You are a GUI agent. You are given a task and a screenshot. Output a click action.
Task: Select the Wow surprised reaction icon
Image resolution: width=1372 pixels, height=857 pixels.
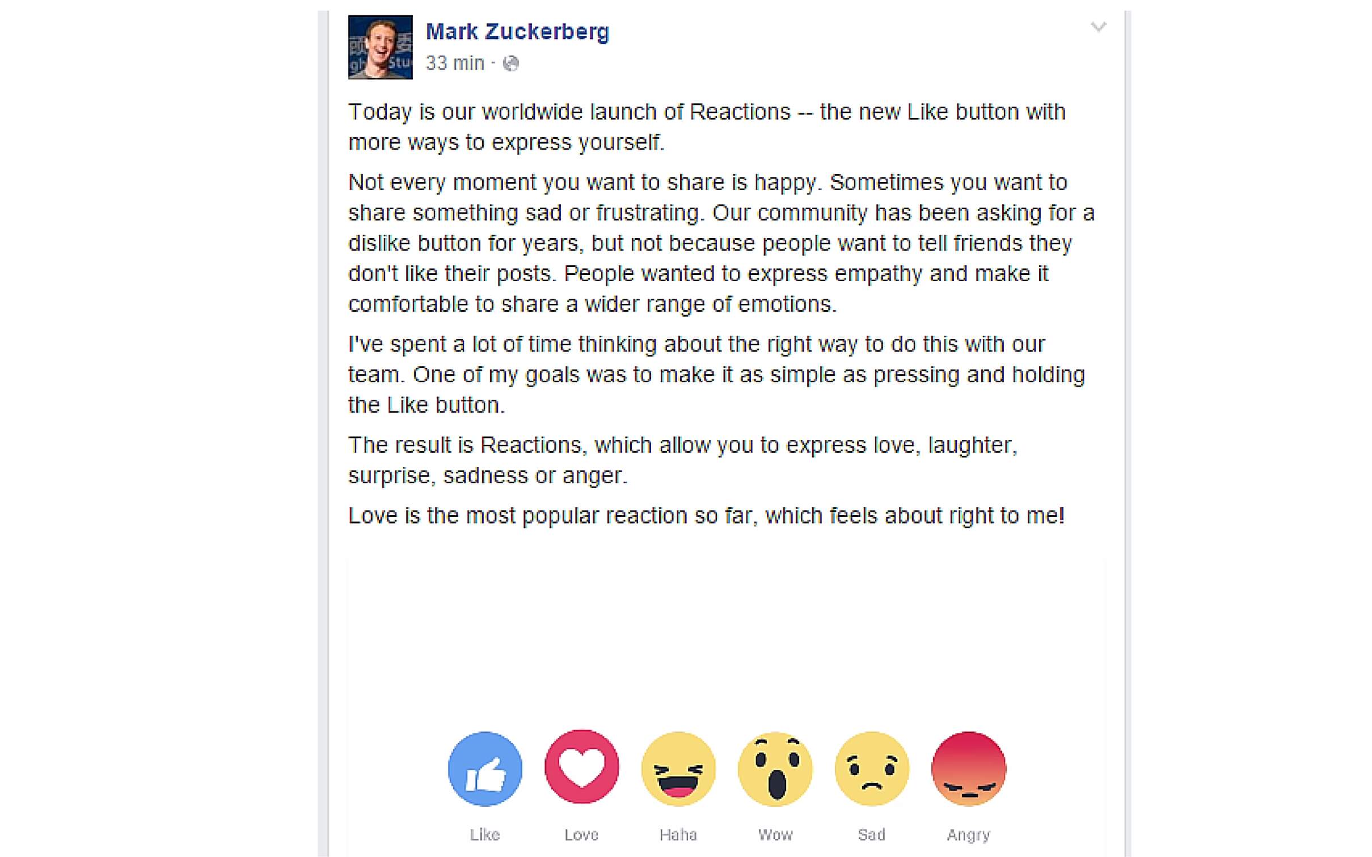click(775, 768)
